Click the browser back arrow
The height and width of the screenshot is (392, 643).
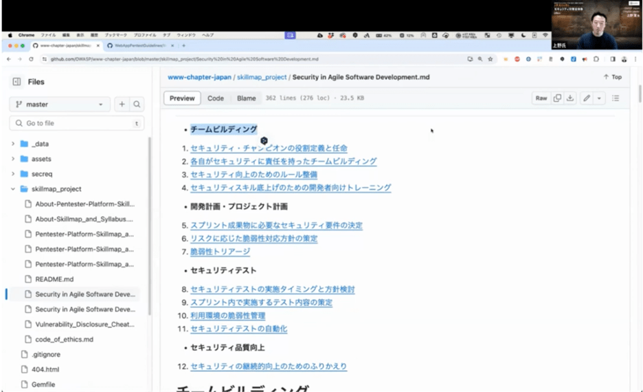9,60
